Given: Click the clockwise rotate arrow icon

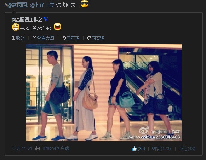Looking at the screenshot, I should [x=89, y=38].
